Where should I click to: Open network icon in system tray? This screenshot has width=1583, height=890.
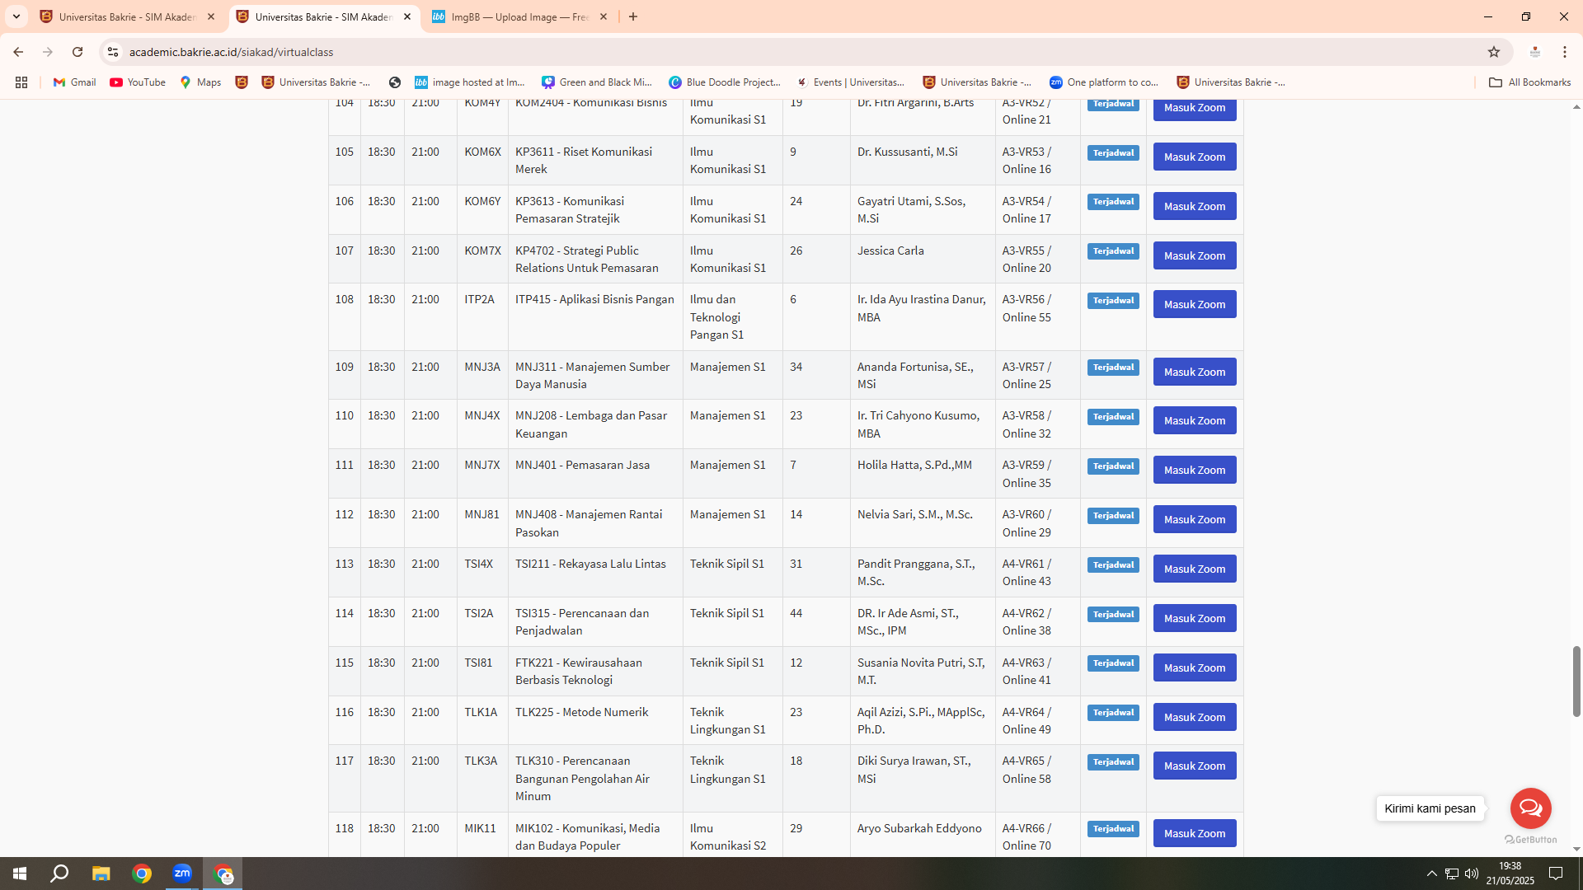pos(1452,874)
